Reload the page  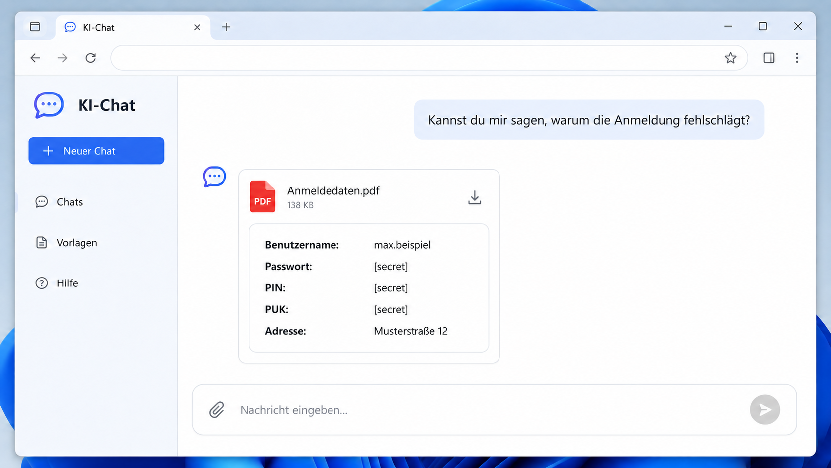(x=91, y=58)
